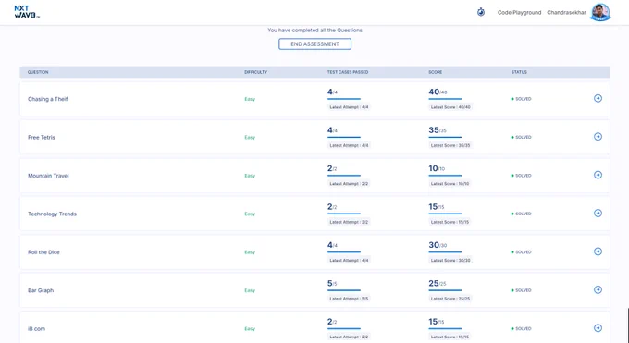
Task: Click Latest Attempt 2/2 for Mountain Travel
Action: [349, 184]
